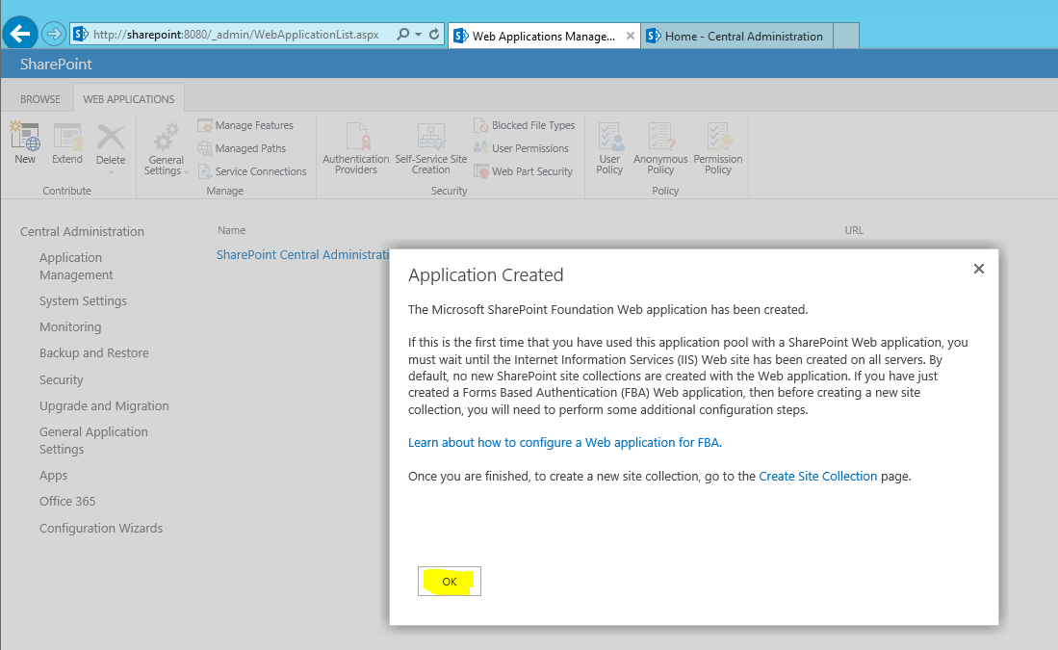1058x650 pixels.
Task: Click the SharePoint header title
Action: (x=56, y=65)
